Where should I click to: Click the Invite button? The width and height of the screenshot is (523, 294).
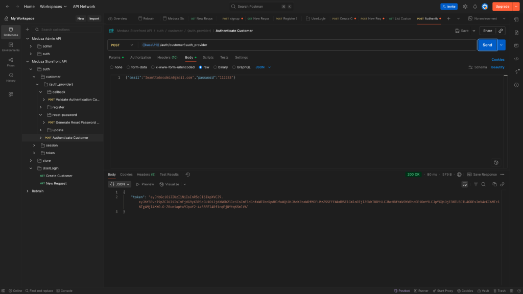point(448,6)
